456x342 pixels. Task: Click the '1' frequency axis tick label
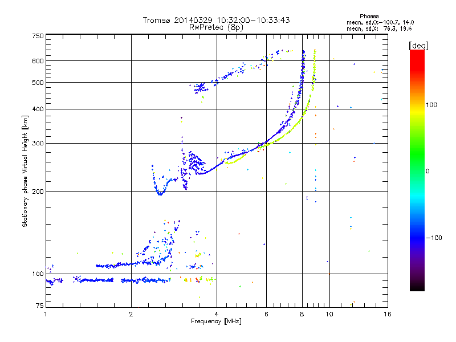[46, 314]
